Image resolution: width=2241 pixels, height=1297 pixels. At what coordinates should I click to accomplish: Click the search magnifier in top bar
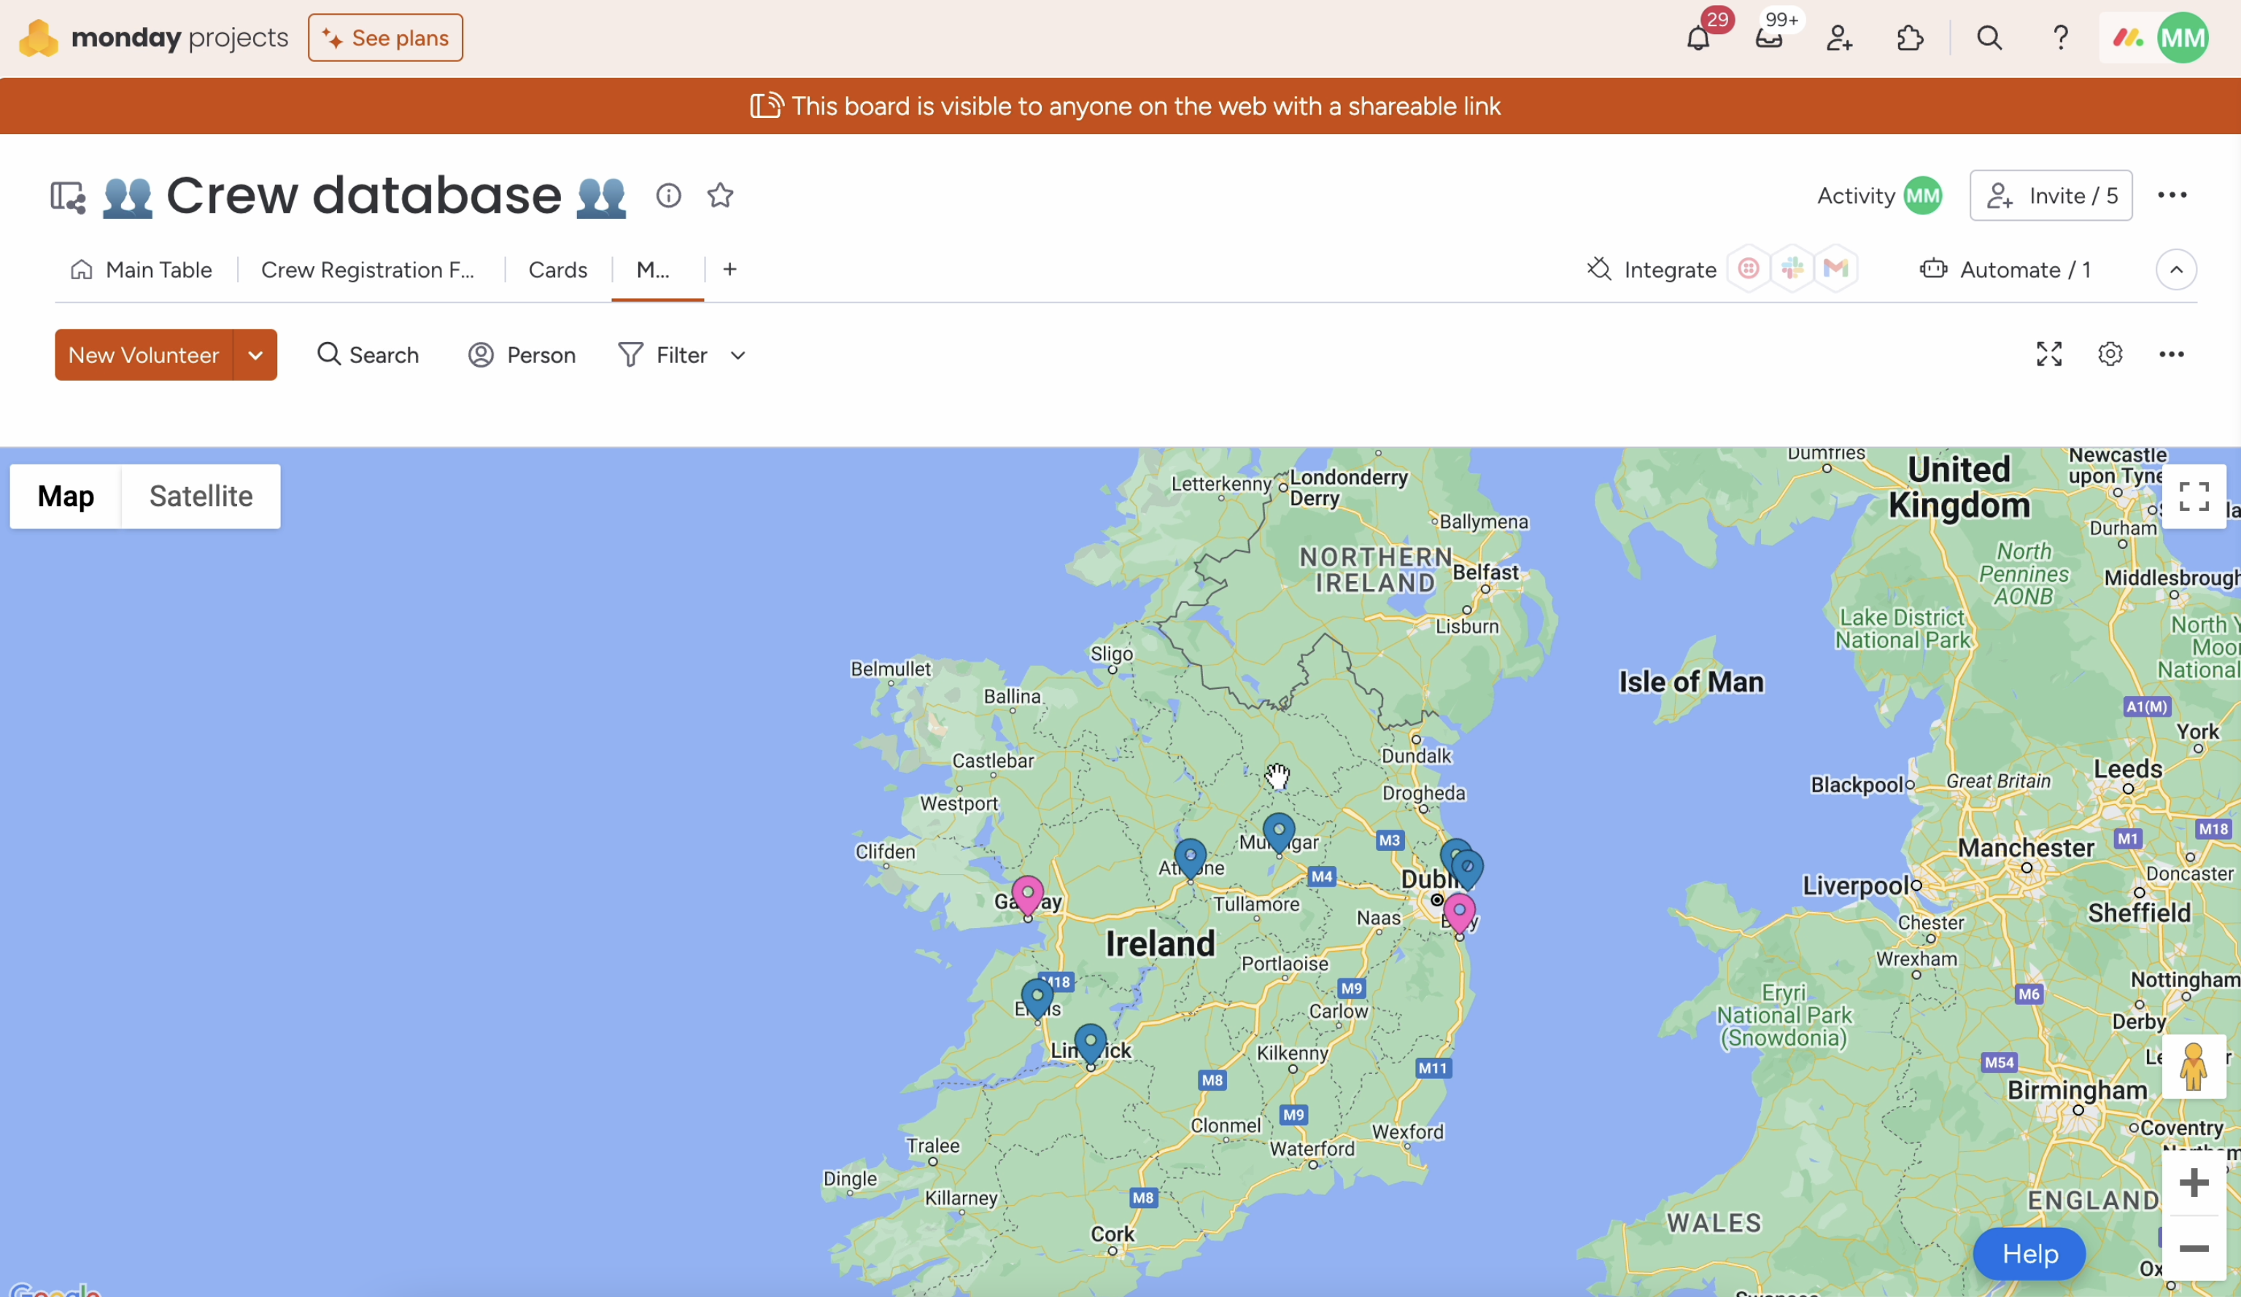[x=1989, y=38]
